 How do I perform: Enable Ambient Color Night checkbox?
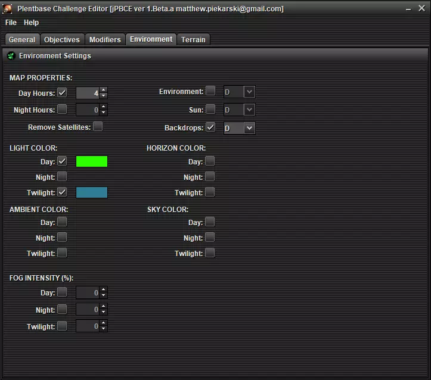(x=62, y=237)
